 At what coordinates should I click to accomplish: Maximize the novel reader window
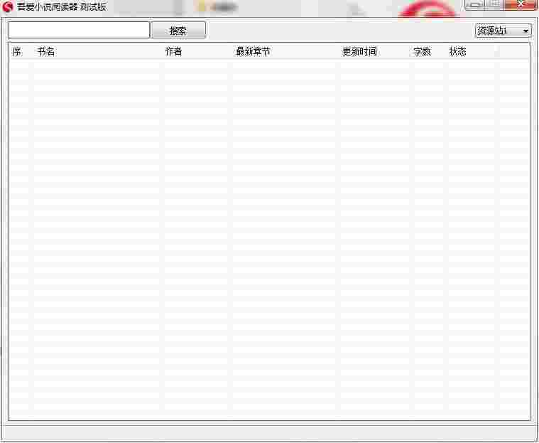494,4
